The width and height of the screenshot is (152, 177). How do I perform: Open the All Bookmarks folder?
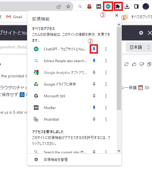pos(138,17)
